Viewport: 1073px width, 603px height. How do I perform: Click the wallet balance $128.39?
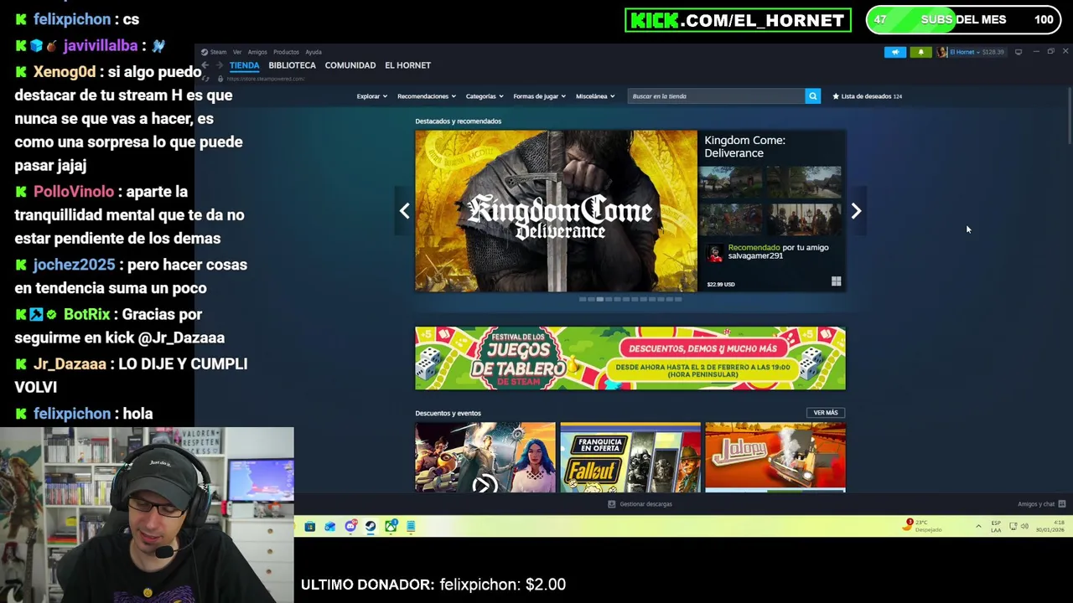point(993,52)
